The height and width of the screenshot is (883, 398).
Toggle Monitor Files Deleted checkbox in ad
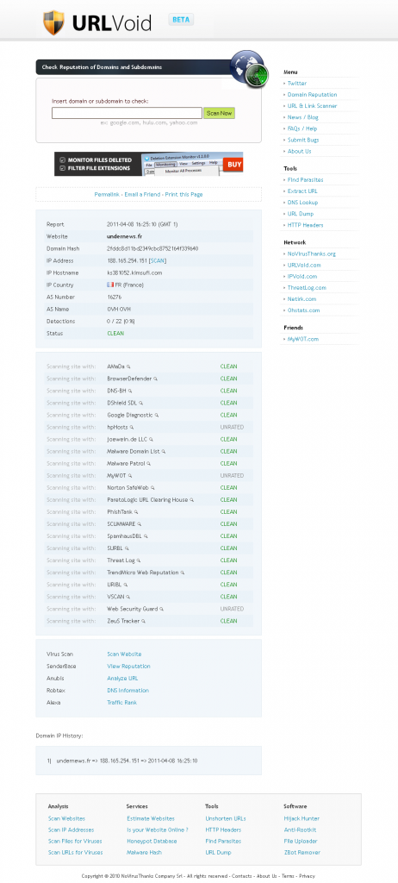coord(63,160)
